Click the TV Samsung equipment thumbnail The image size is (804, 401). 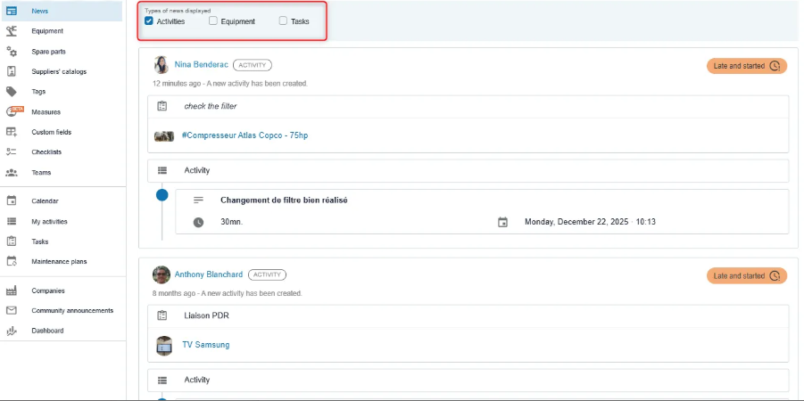point(163,345)
